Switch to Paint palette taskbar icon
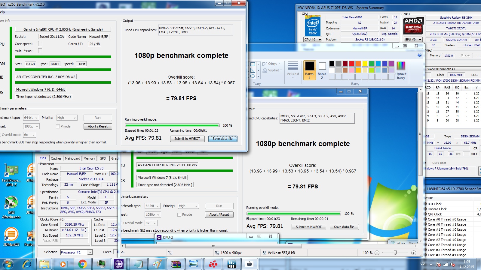The width and height of the screenshot is (481, 270). click(x=157, y=264)
